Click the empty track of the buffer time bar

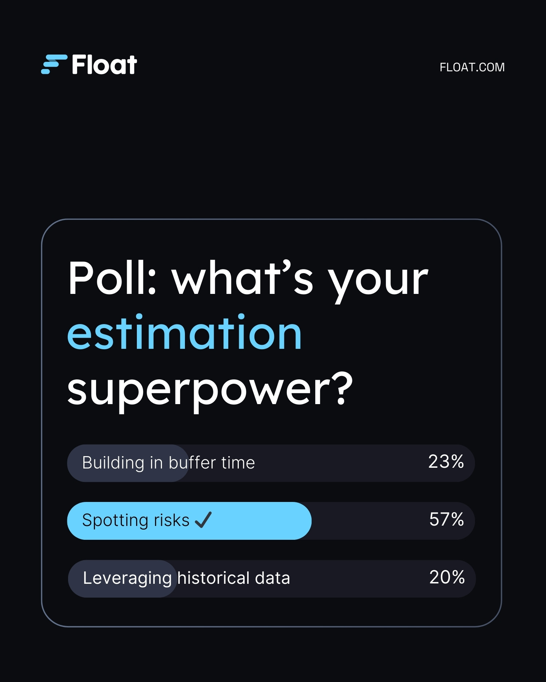tap(339, 463)
